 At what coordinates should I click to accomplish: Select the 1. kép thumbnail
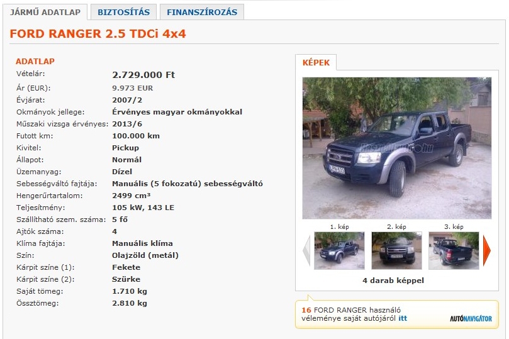[339, 250]
